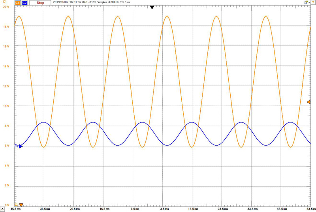Click the 0 V label on vertical axis
This screenshot has height=212, width=316.
point(6,204)
